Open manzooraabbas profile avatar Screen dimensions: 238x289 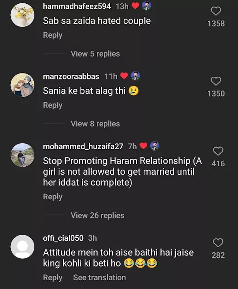pyautogui.click(x=22, y=85)
